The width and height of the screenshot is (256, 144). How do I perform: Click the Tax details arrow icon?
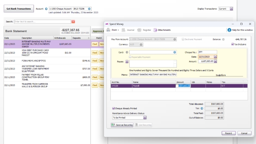(x=202, y=108)
